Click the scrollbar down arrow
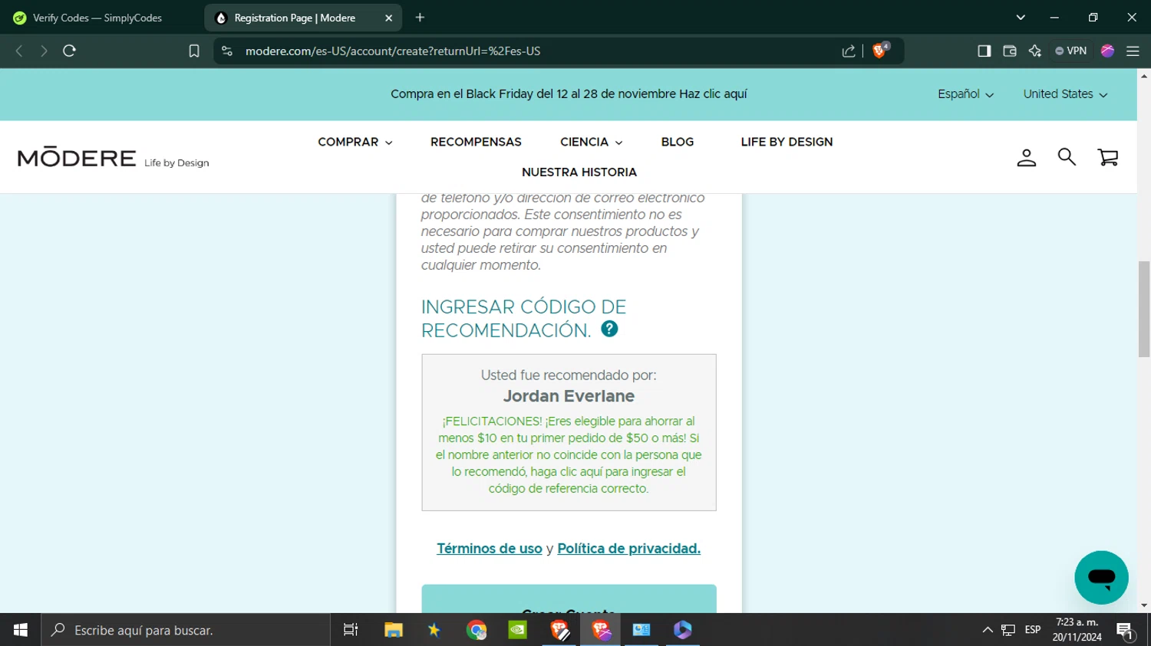Image resolution: width=1151 pixels, height=646 pixels. tap(1144, 605)
